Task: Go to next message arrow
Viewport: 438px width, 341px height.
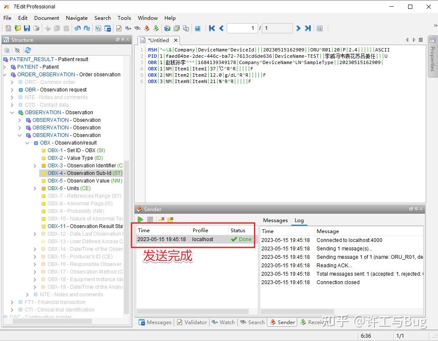Action: click(298, 28)
